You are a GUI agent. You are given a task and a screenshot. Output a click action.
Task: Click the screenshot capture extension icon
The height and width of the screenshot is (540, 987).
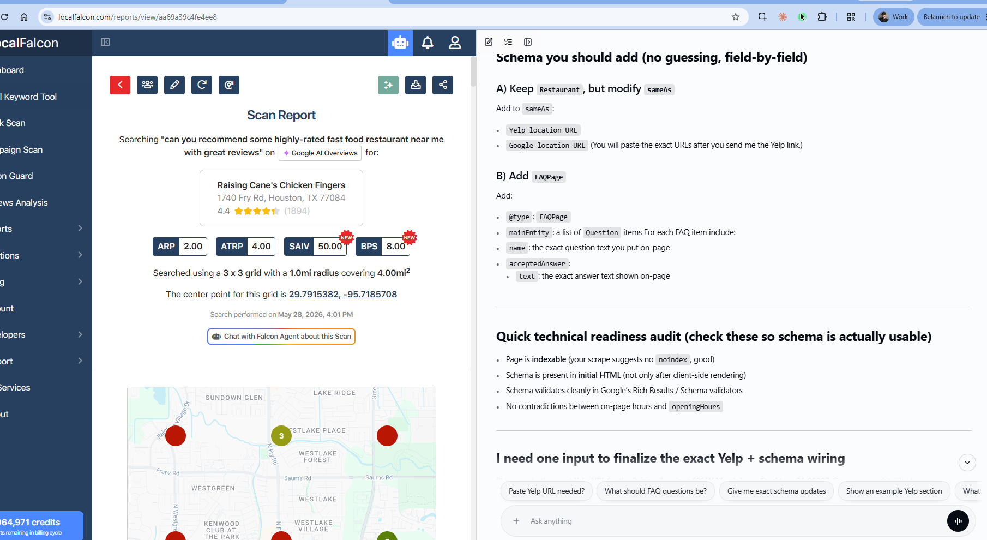tap(762, 17)
